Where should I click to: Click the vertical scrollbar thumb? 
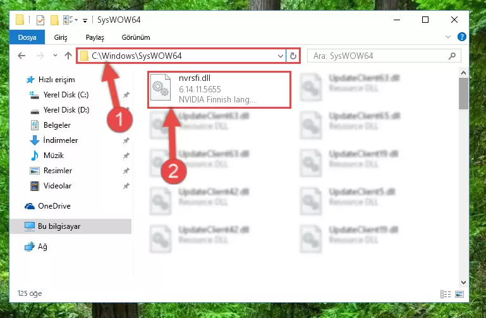tap(463, 94)
